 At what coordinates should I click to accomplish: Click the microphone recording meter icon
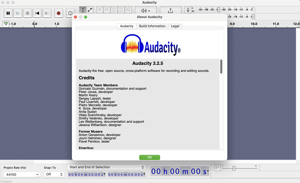coord(188,10)
